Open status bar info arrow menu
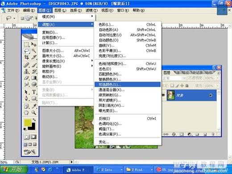The height and width of the screenshot is (174, 232). pos(71,162)
